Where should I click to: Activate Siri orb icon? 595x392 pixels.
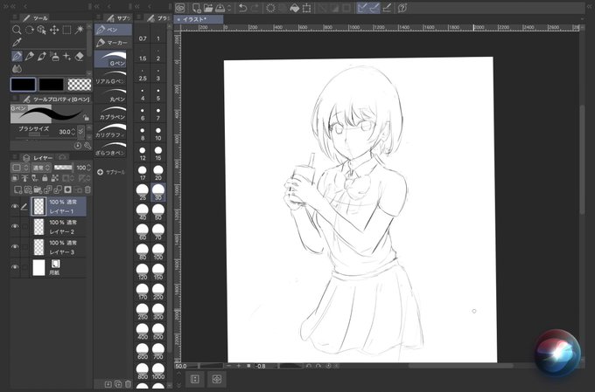(557, 353)
